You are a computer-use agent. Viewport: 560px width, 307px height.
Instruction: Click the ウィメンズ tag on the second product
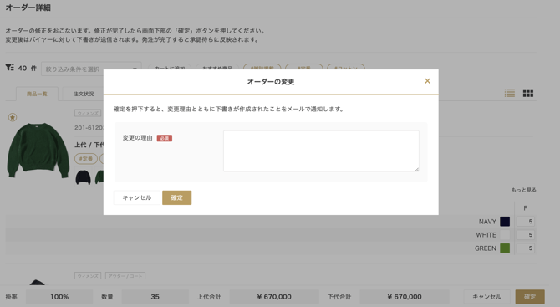coord(88,276)
